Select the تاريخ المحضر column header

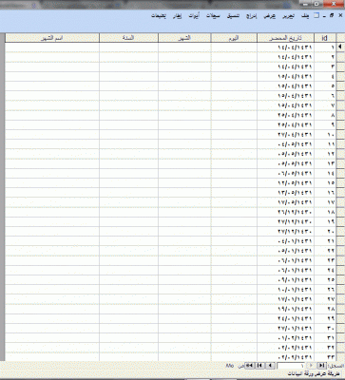[x=286, y=38]
